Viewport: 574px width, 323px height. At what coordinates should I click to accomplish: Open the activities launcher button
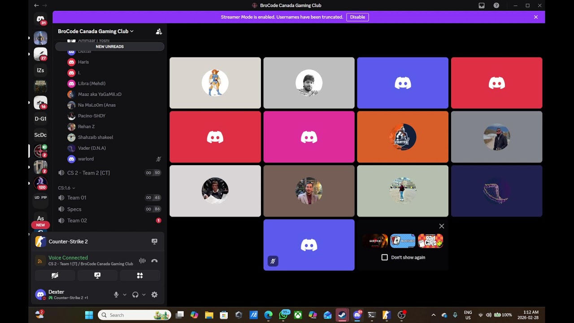[140, 275]
